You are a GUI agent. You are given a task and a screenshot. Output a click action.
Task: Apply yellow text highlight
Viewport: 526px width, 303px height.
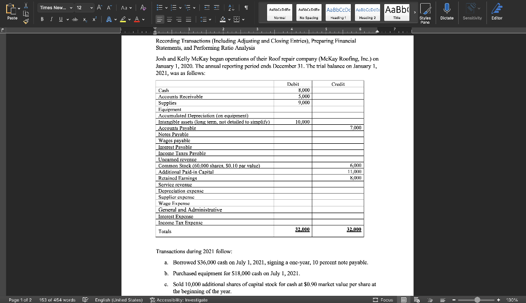pyautogui.click(x=123, y=19)
